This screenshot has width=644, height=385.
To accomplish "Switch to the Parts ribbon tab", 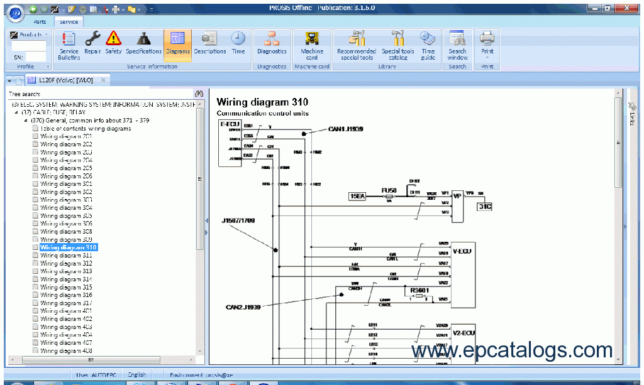I will [40, 22].
